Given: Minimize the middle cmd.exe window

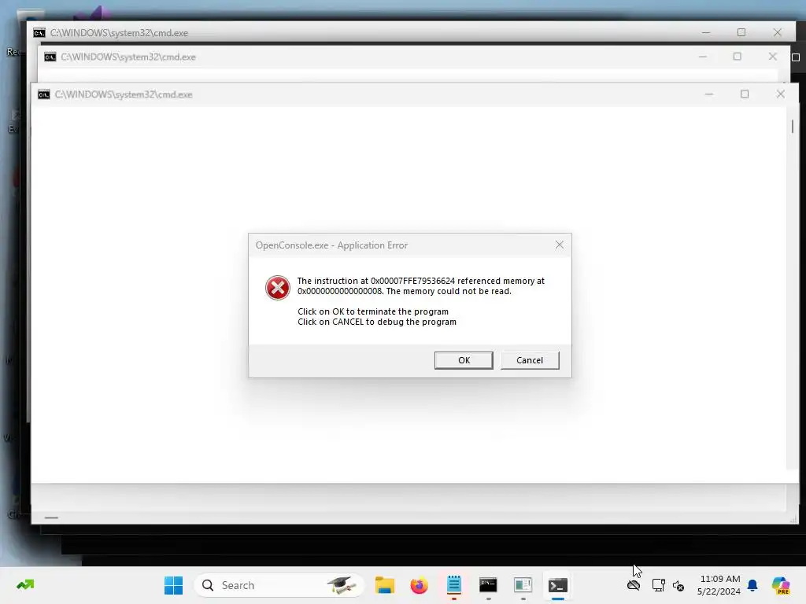Looking at the screenshot, I should (x=703, y=57).
